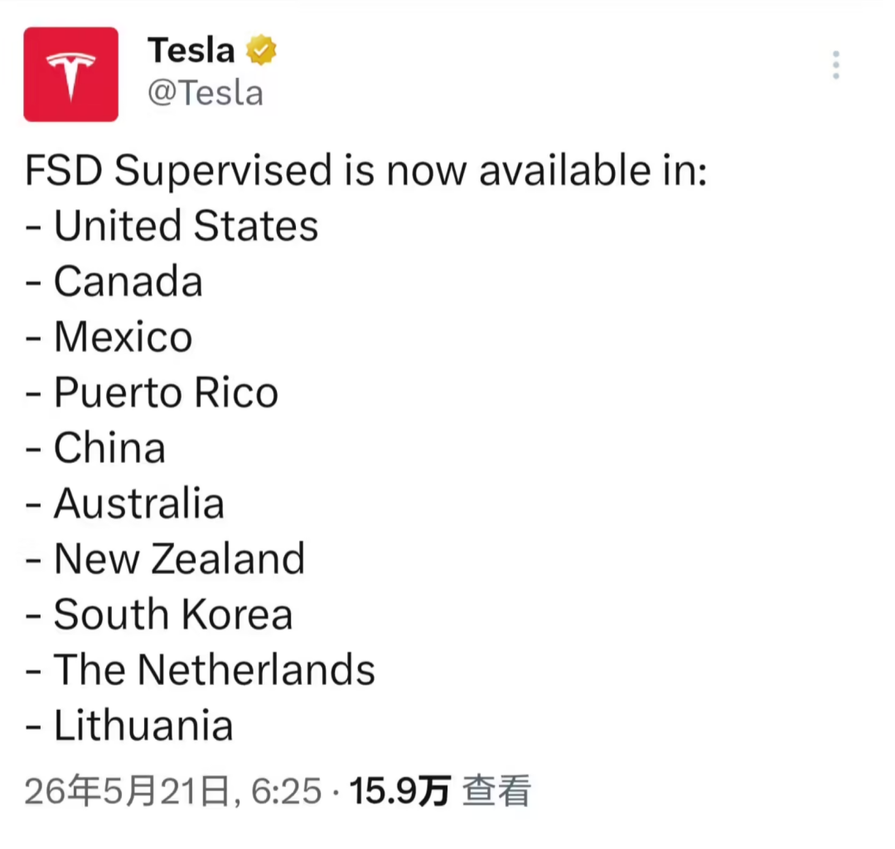
Task: Open the @Tesla handle link
Action: [206, 93]
